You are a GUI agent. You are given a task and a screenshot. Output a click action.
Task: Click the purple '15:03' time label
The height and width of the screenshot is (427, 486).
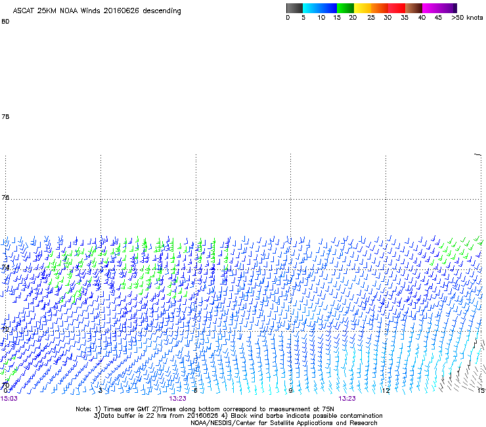[9, 399]
